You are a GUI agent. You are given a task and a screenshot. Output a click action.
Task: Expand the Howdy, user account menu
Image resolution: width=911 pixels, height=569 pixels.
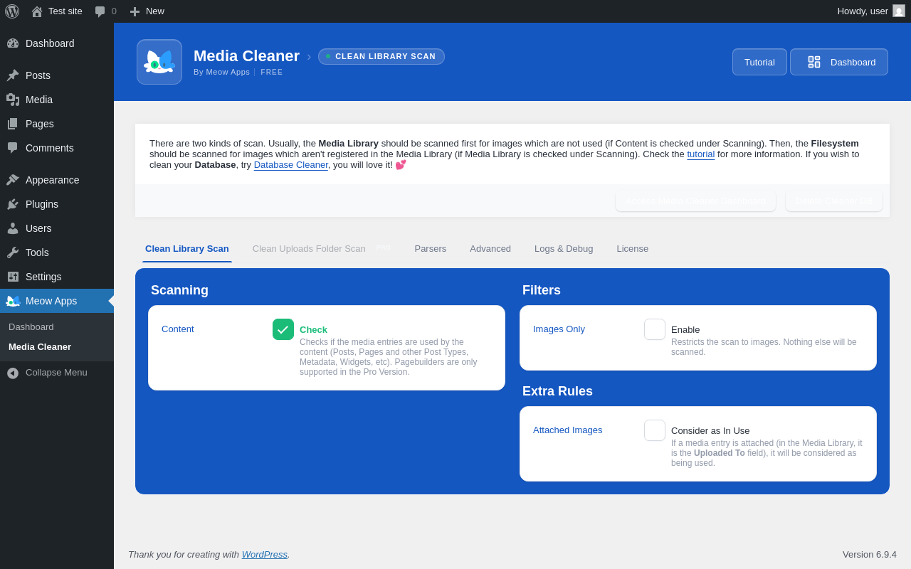[x=871, y=11]
